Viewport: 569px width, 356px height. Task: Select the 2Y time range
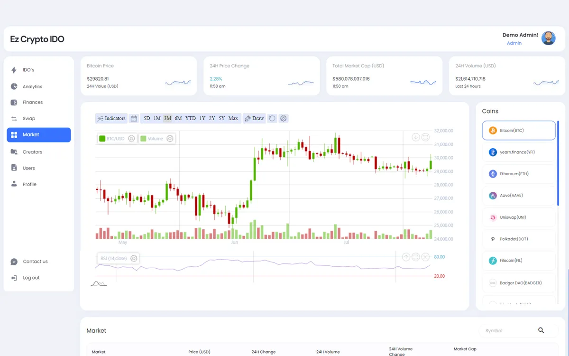click(212, 118)
